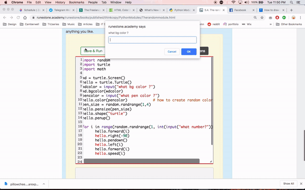Open the reddit bookmark
The image size is (305, 190).
coord(213,24)
